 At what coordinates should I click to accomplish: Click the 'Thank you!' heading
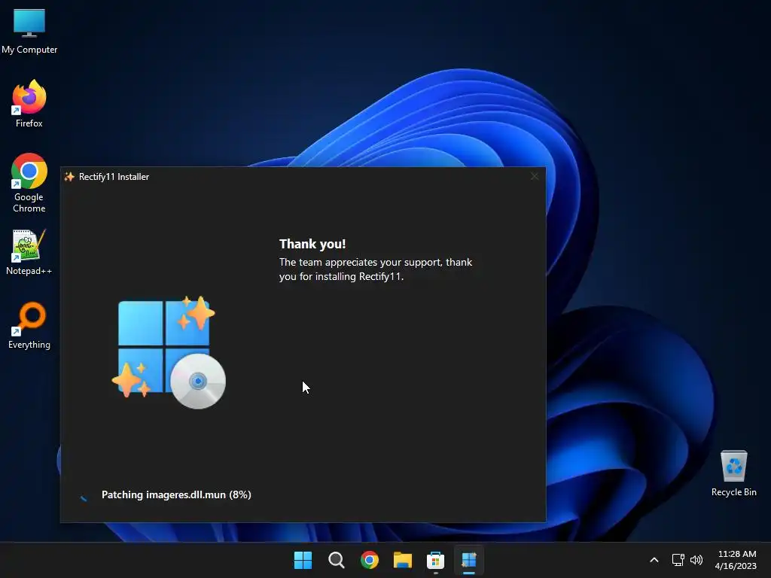coord(312,244)
